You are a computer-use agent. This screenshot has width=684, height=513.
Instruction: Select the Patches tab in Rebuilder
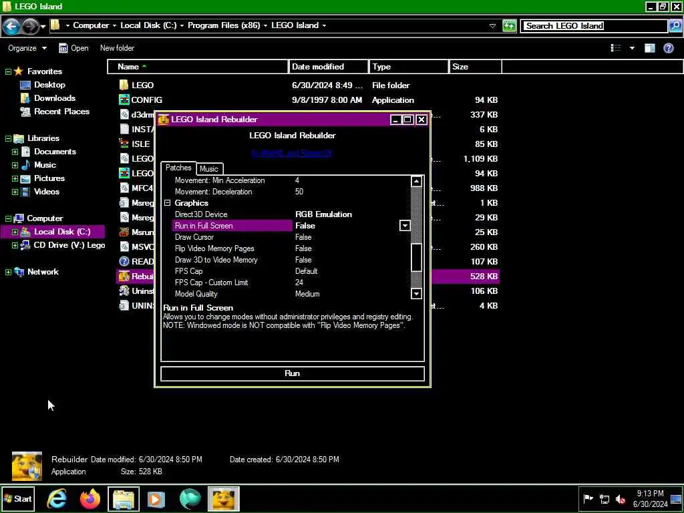click(178, 168)
